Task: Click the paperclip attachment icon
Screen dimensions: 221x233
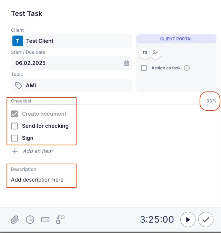Action: (14, 220)
